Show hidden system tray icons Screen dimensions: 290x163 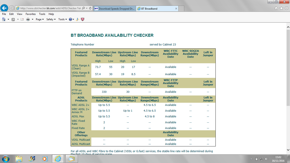tap(251, 159)
